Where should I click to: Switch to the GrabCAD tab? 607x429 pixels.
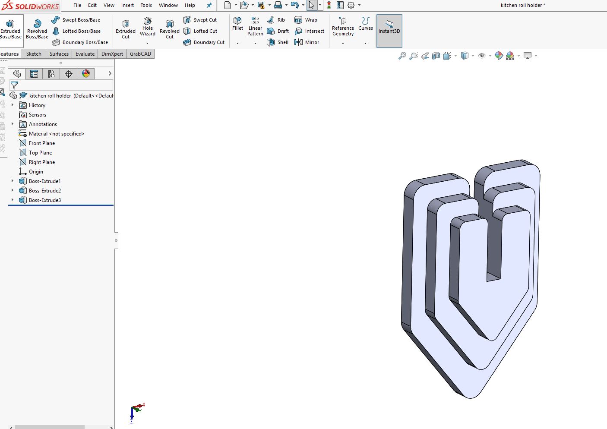(141, 54)
